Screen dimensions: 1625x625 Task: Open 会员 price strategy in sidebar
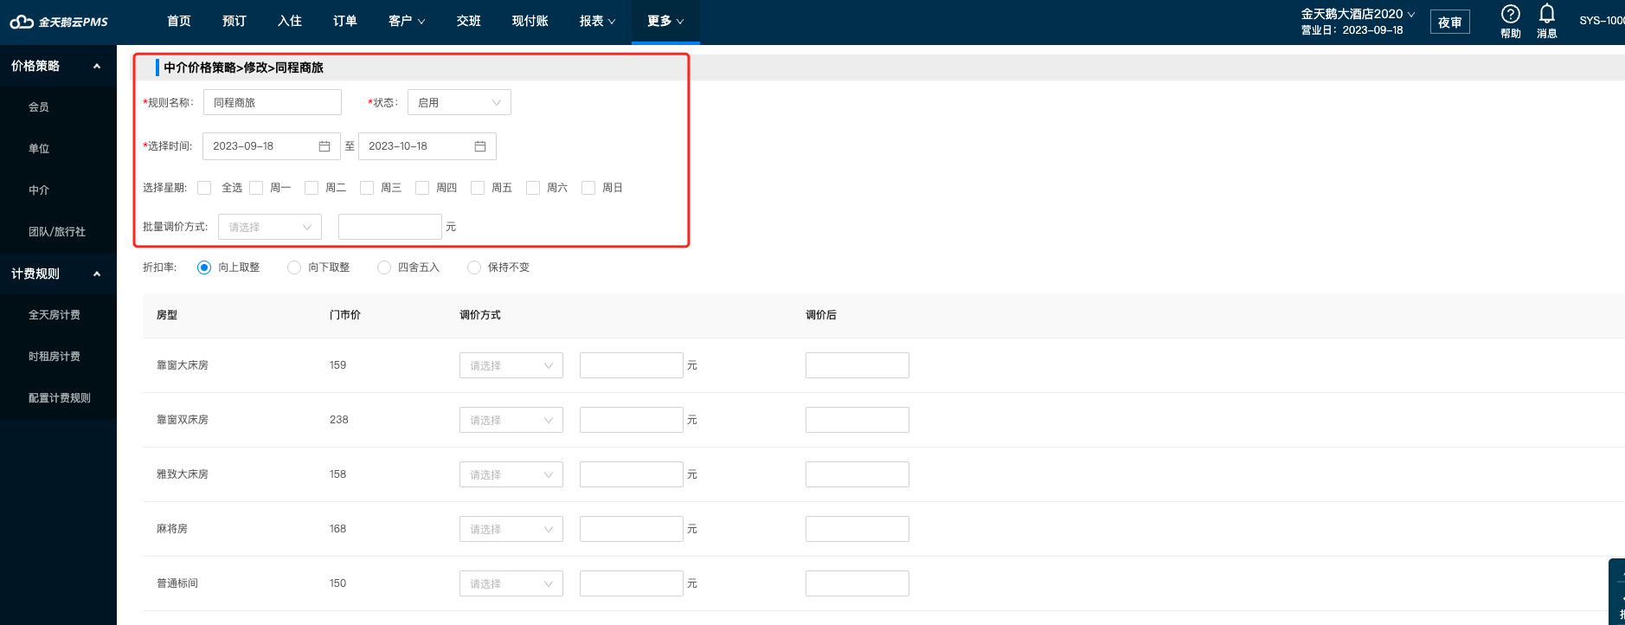click(58, 107)
